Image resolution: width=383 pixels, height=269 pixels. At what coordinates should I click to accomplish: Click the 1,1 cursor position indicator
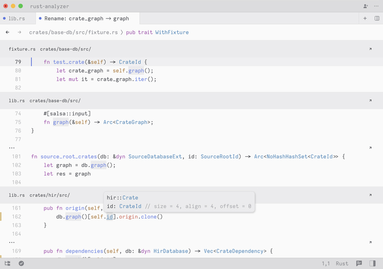(x=326, y=264)
